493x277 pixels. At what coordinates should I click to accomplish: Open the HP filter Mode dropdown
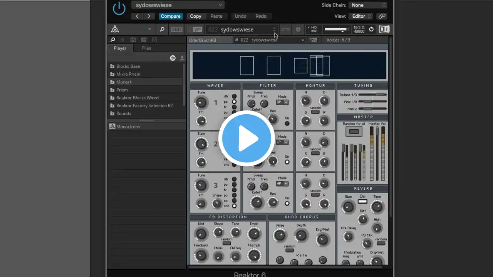point(282,184)
